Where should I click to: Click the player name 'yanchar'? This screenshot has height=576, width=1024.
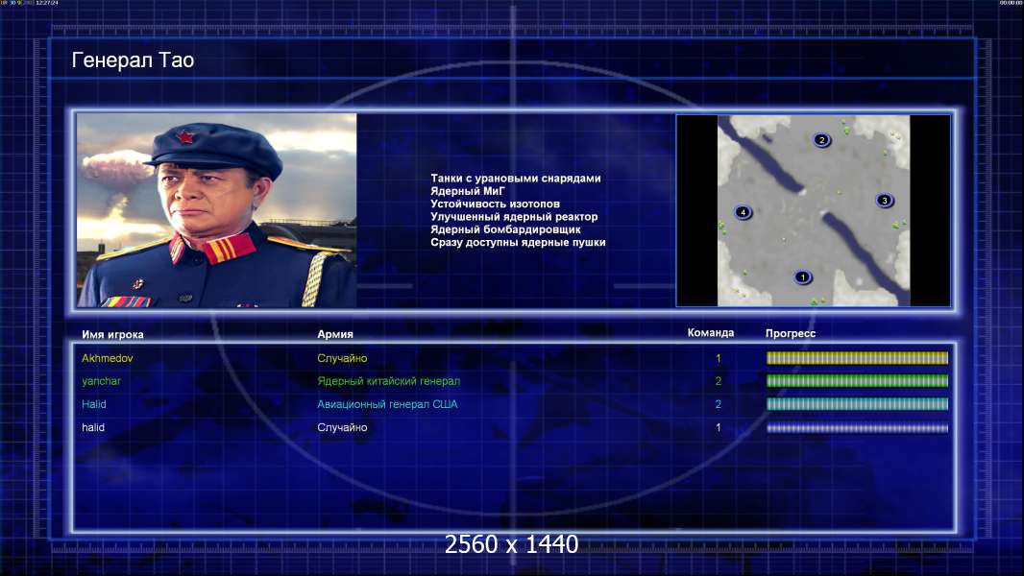point(101,381)
